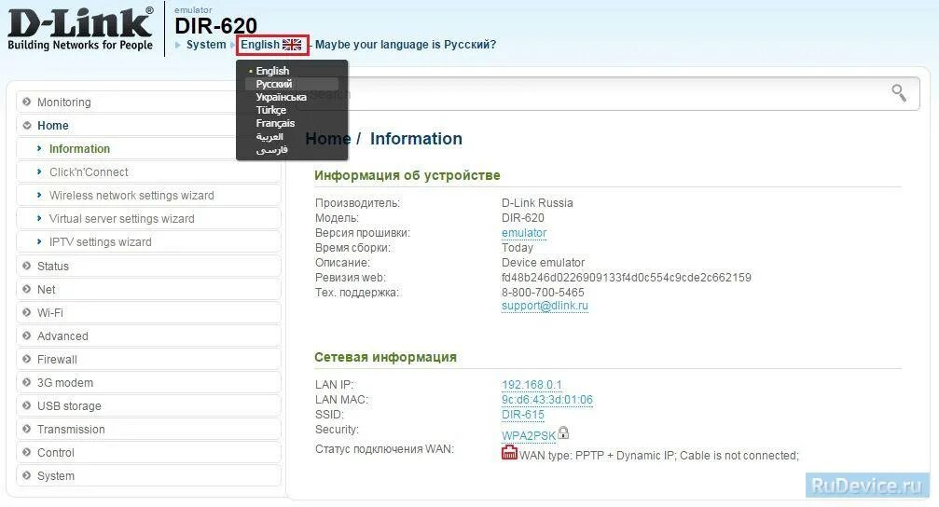939x507 pixels.
Task: Click the DIR-620 model title in header
Action: 215,26
